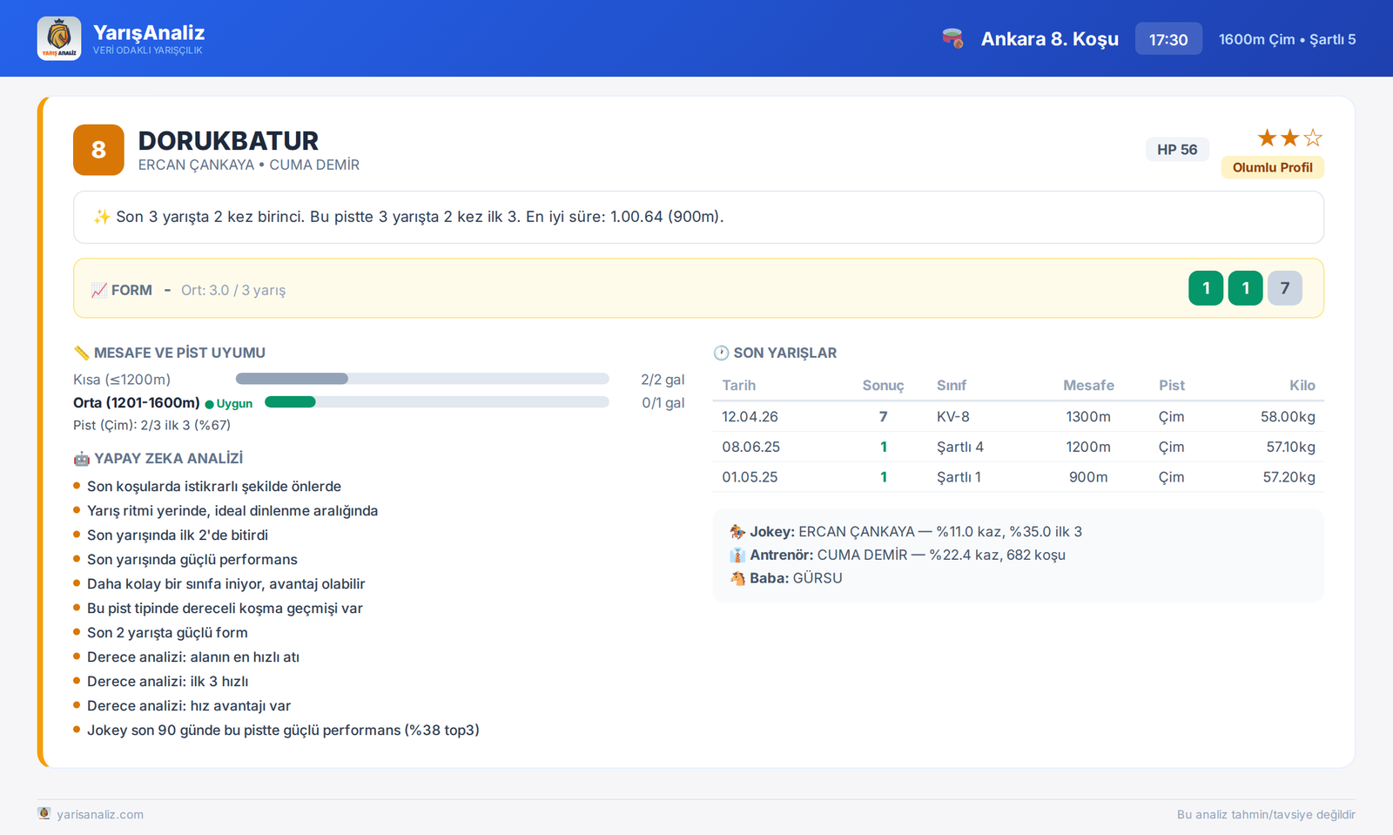Image resolution: width=1393 pixels, height=835 pixels.
Task: Click the second green form badge 1
Action: 1245,288
